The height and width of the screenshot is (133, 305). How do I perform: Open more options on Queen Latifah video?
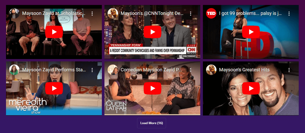click(191, 70)
